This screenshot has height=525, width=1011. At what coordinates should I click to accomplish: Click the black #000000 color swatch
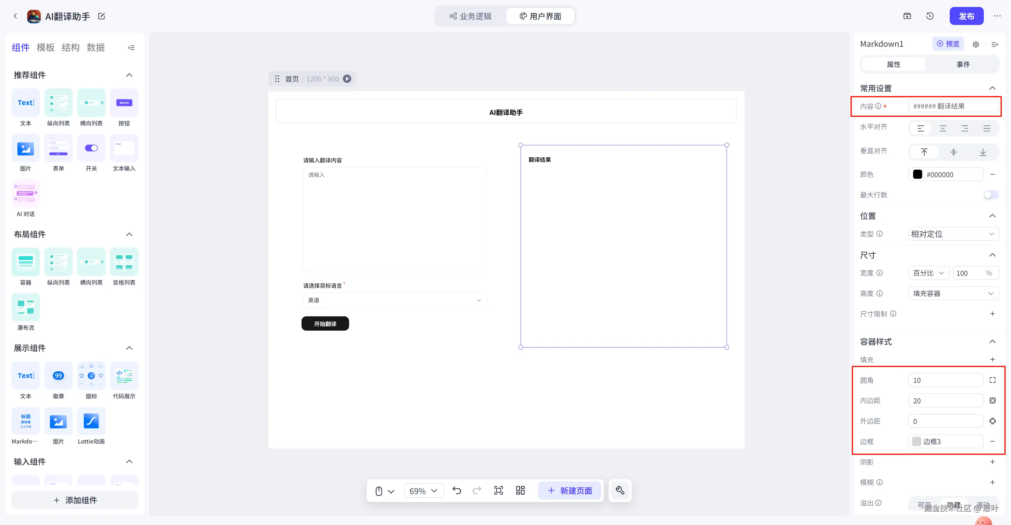pyautogui.click(x=917, y=175)
